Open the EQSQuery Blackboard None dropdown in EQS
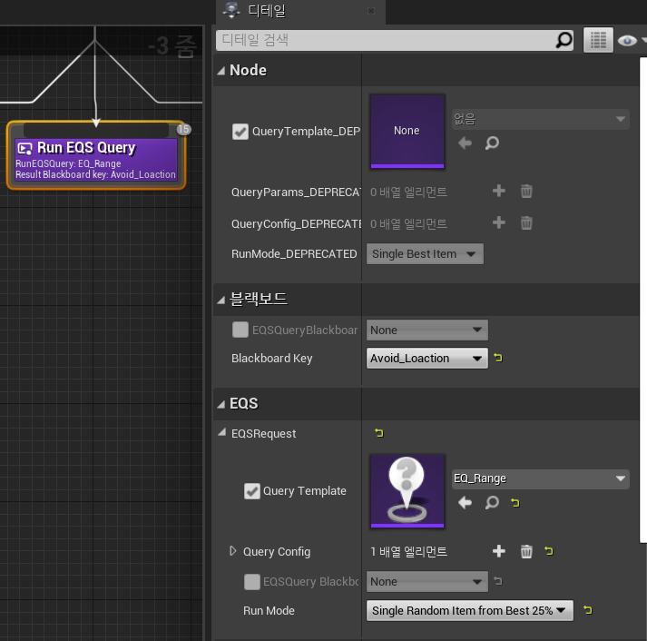The image size is (647, 641). 427,582
